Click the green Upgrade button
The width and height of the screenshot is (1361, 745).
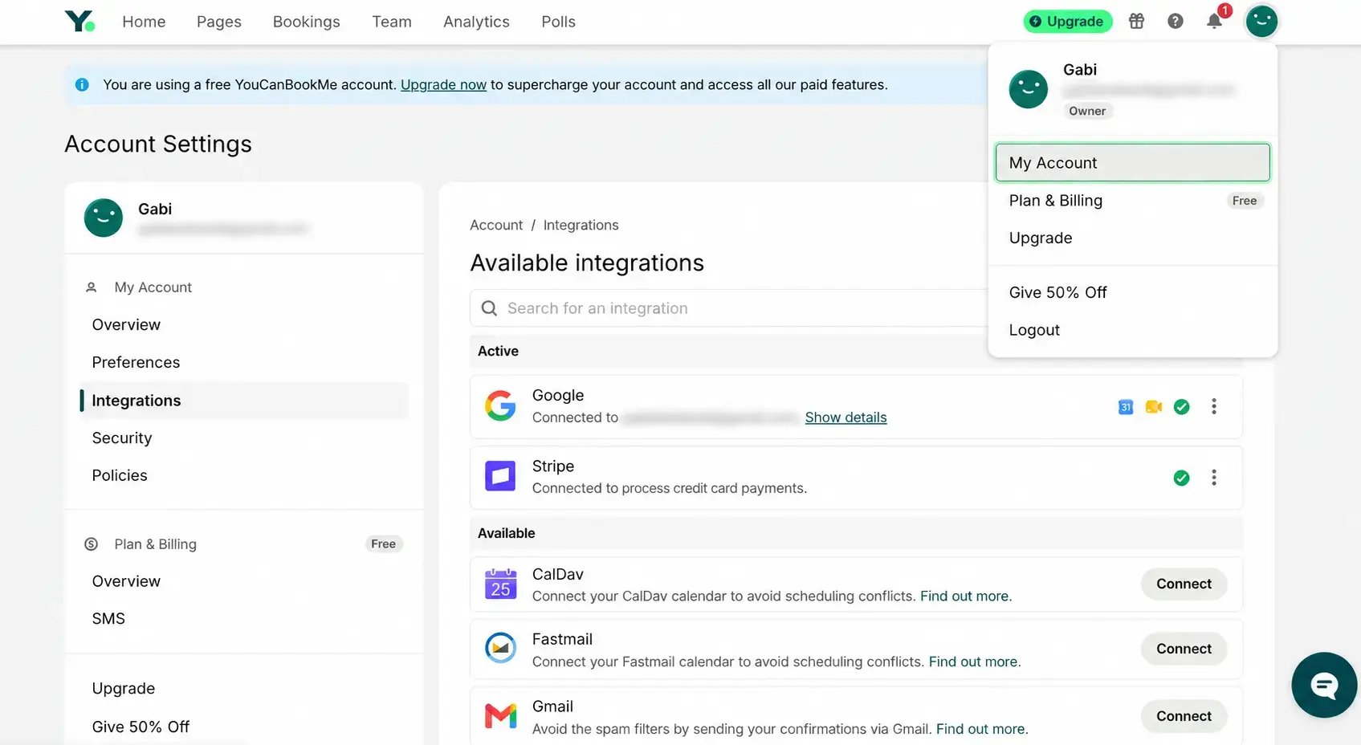(1067, 21)
